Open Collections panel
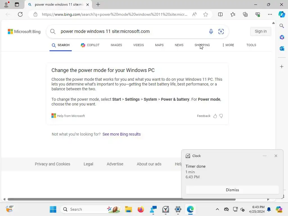The width and height of the screenshot is (288, 216). tap(245, 14)
